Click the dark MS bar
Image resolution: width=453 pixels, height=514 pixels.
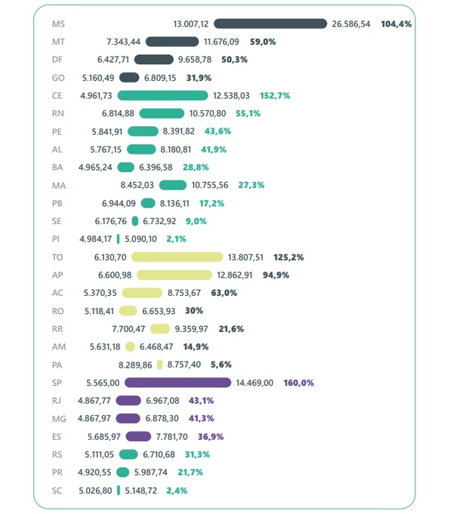270,23
